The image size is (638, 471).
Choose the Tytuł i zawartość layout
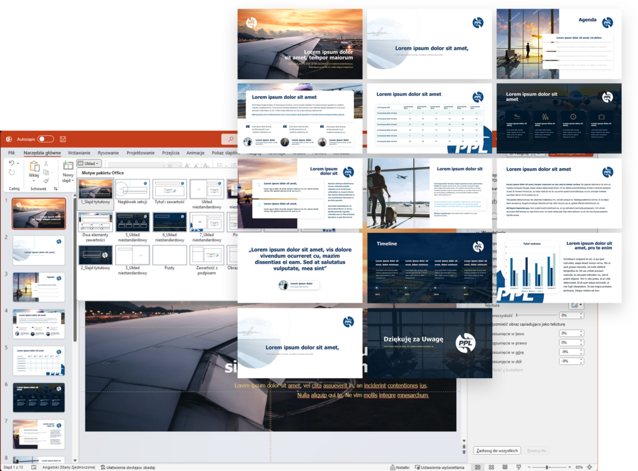[x=169, y=191]
